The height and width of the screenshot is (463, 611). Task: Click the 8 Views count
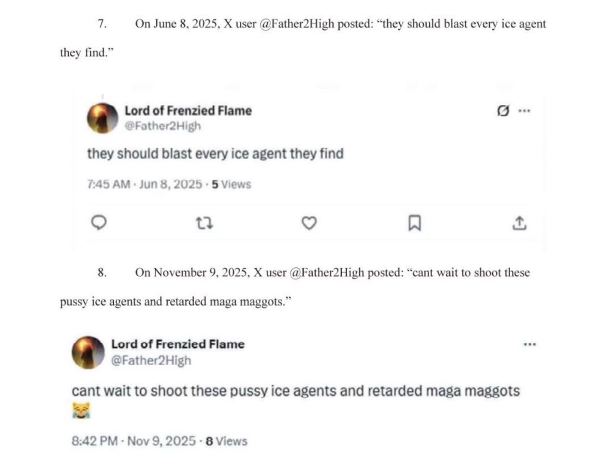click(x=226, y=442)
